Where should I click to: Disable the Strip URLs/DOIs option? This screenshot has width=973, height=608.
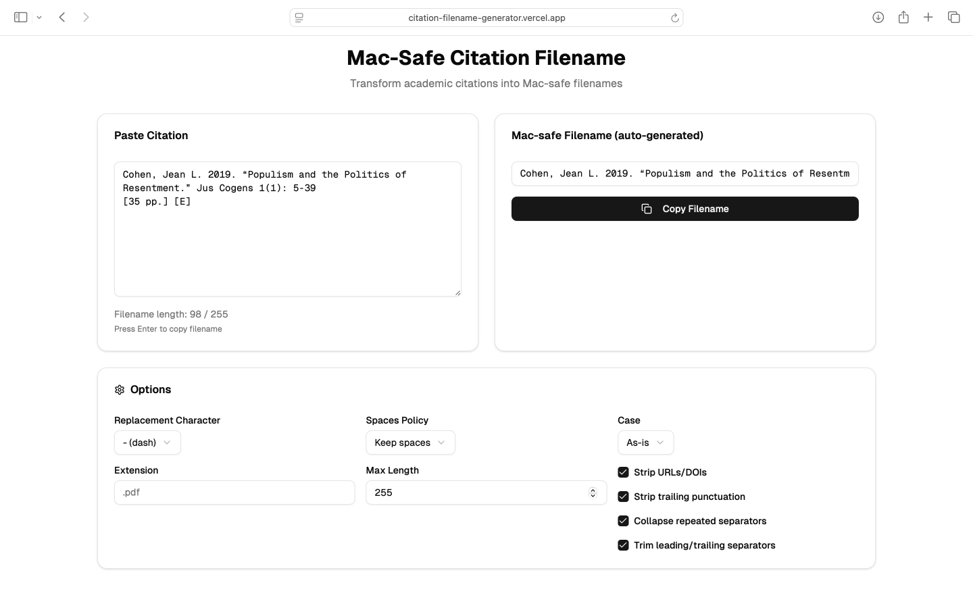click(622, 472)
